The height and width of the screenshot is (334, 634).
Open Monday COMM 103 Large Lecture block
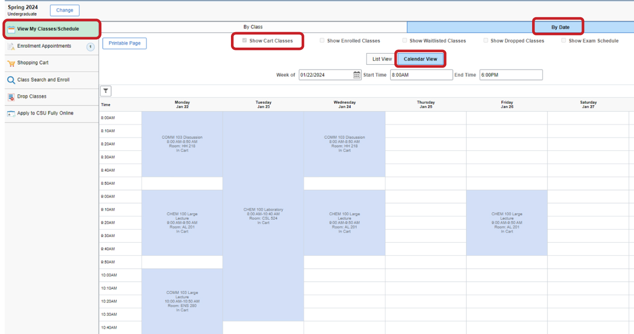(182, 301)
